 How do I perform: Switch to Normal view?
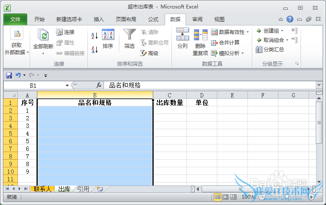pyautogui.click(x=217, y=197)
